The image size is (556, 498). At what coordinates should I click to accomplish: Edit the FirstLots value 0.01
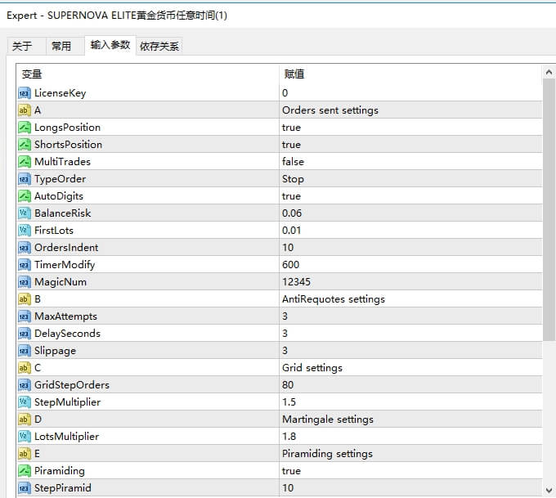tap(292, 231)
